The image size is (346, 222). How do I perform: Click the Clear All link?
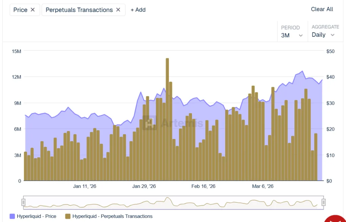[322, 9]
